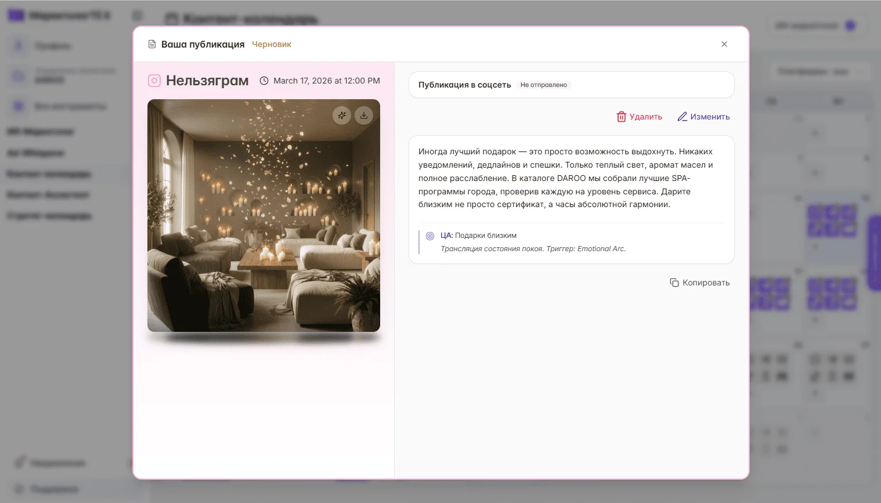Click the clock icon before the date
This screenshot has width=881, height=503.
point(264,81)
